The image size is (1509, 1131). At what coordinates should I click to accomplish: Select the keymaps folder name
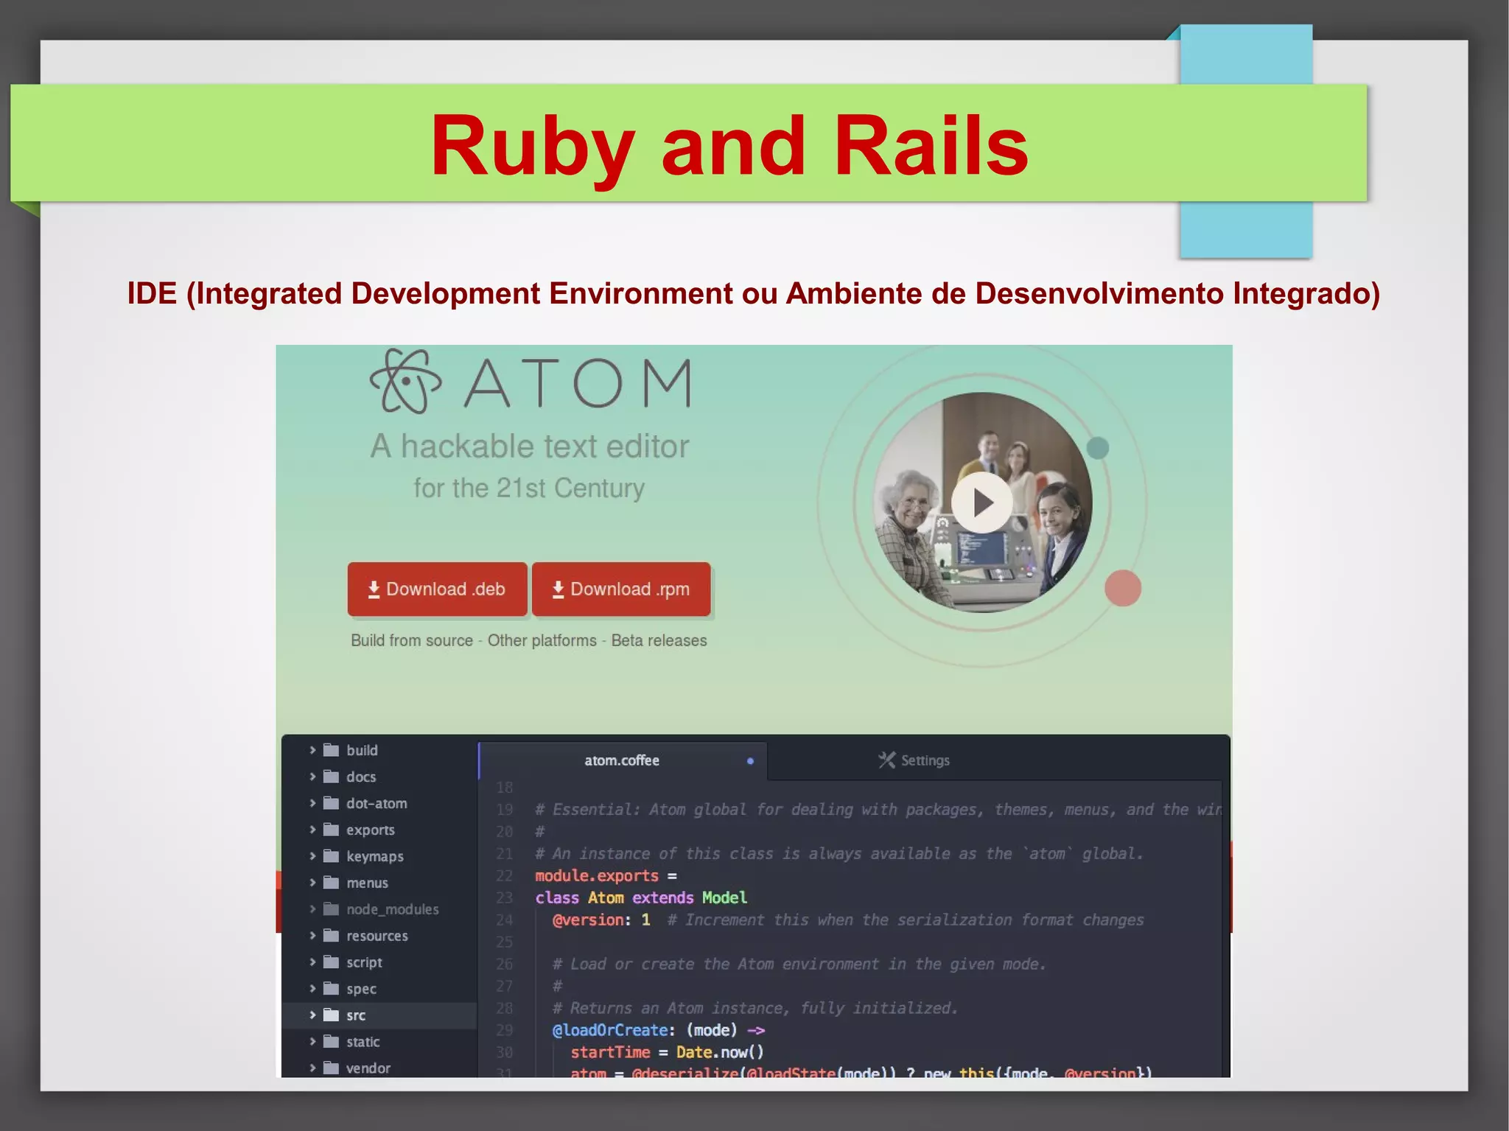375,857
